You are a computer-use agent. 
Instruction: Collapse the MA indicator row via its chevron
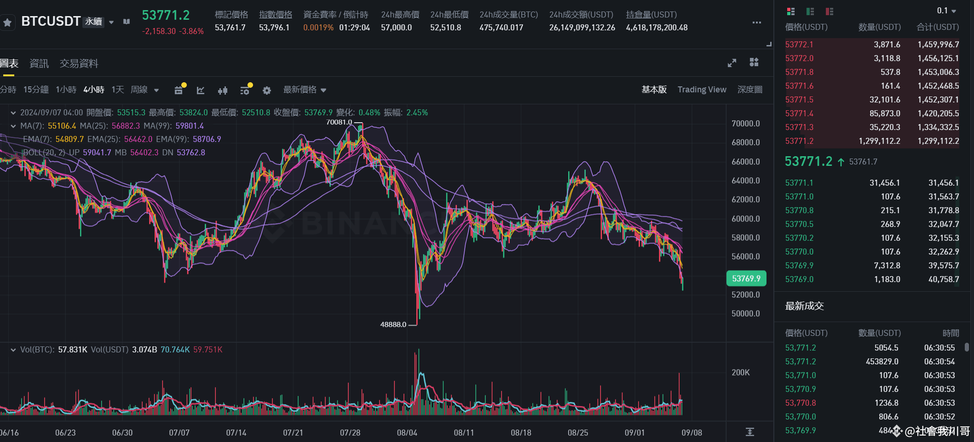pos(13,125)
